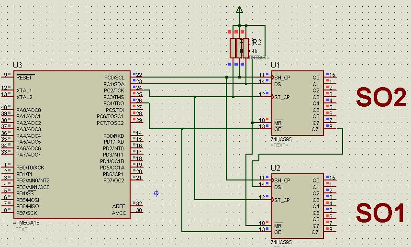Click the PD0/RXD pin label
This screenshot has height=247, width=411.
[x=113, y=136]
